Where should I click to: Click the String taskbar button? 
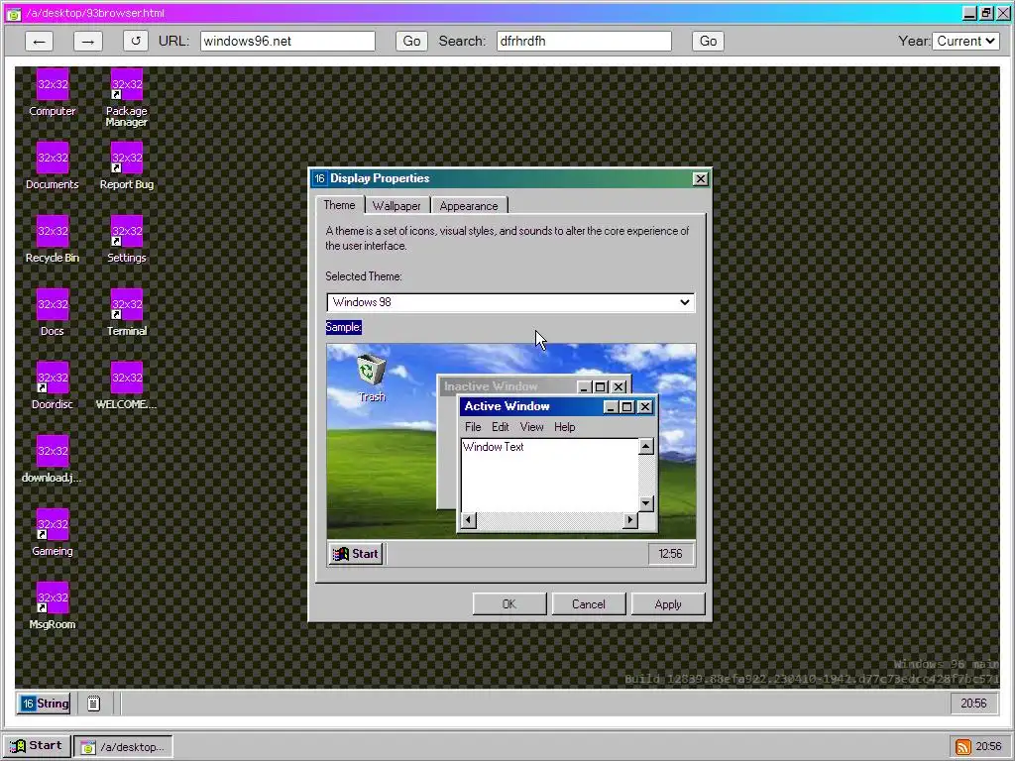pyautogui.click(x=44, y=703)
